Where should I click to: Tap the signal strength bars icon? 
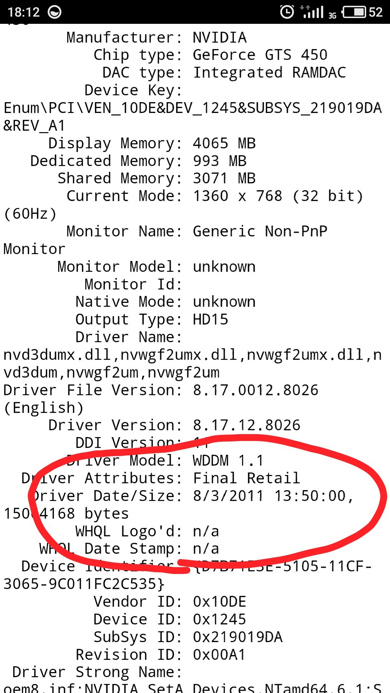313,12
